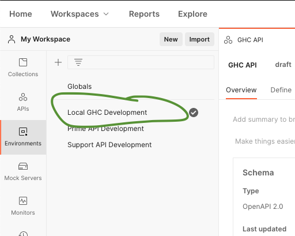
Task: Select the Support API Development environment
Action: [x=109, y=145]
